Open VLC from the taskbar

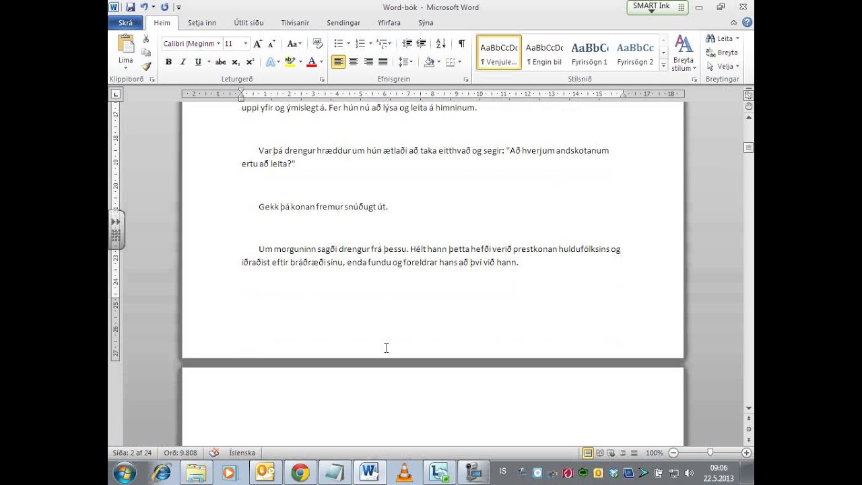pos(404,472)
